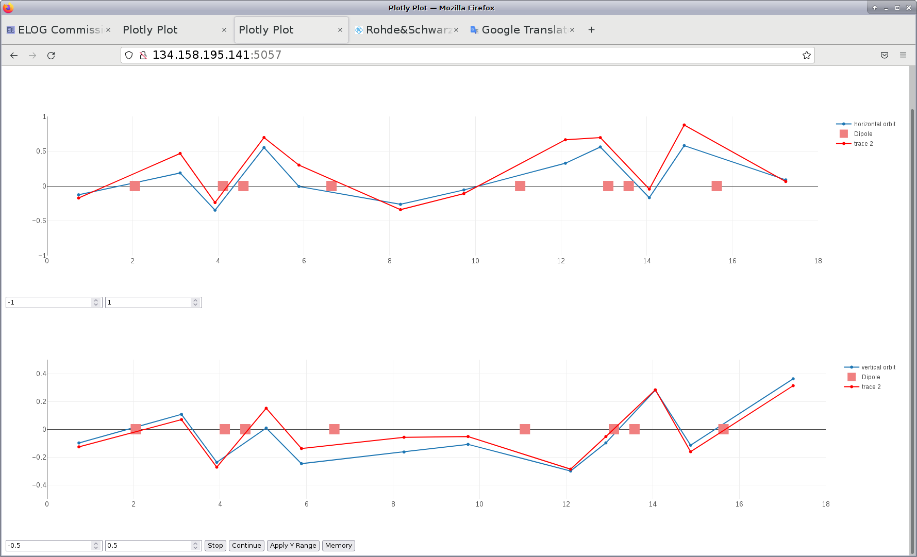Click stepper on bottom plot -0.5 minimum field
This screenshot has width=917, height=557.
tap(96, 546)
